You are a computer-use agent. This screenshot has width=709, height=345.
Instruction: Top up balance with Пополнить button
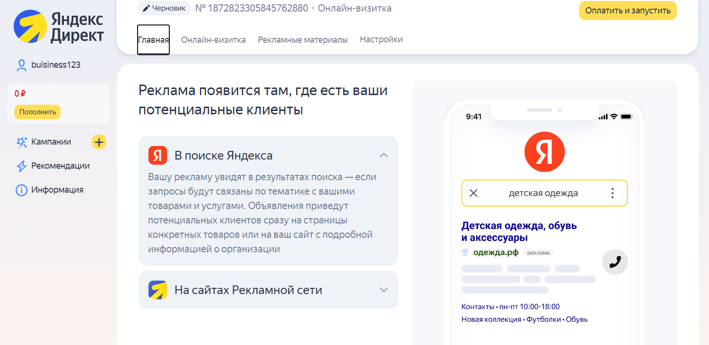(38, 112)
